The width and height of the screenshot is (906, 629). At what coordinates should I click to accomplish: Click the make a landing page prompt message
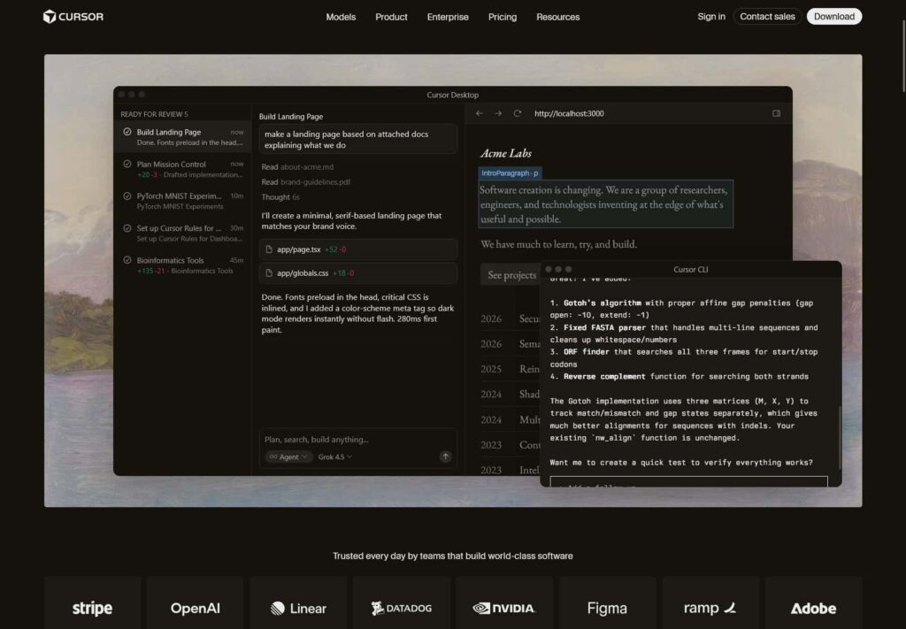coord(358,139)
